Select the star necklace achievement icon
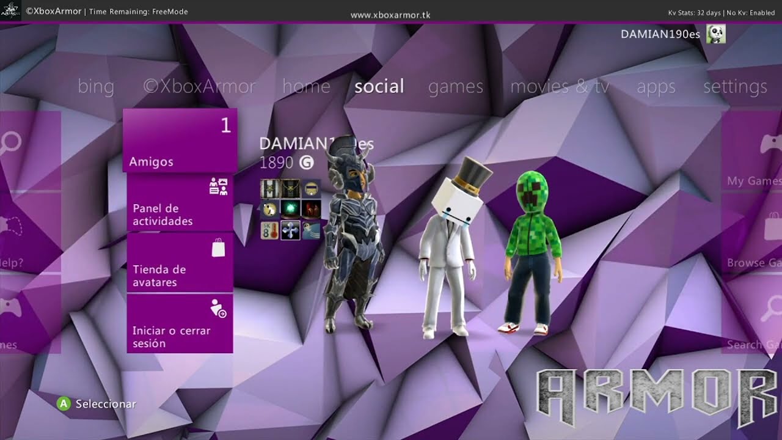 291,189
